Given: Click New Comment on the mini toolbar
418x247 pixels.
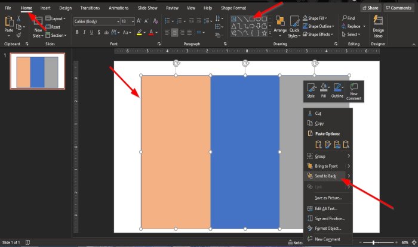Looking at the screenshot, I should tap(355, 90).
